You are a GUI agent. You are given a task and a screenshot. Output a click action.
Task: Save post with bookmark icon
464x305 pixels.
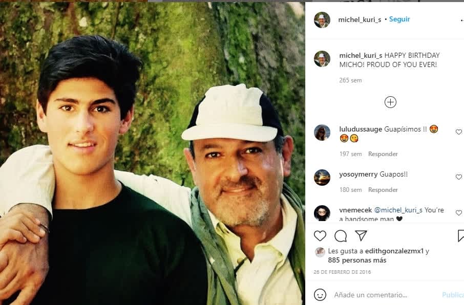click(x=460, y=236)
